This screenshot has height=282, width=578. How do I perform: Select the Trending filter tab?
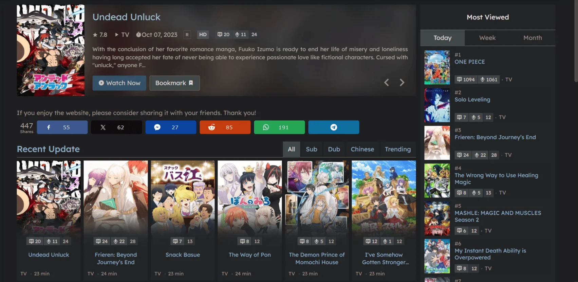(398, 149)
